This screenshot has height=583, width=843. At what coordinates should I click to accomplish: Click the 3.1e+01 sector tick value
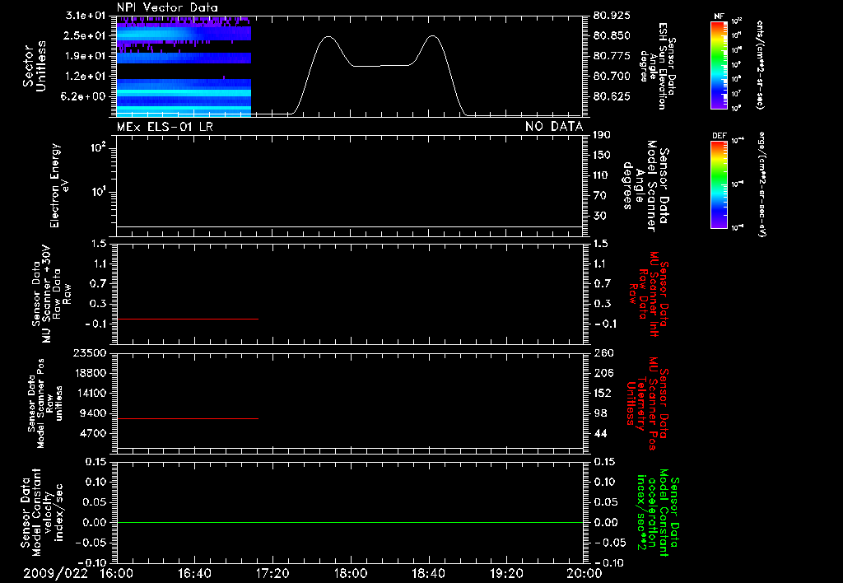click(x=86, y=16)
